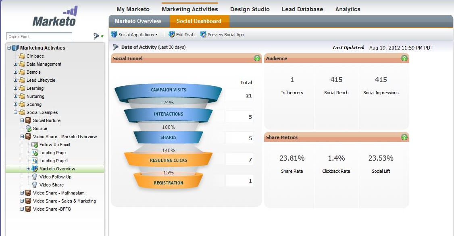Screen dimensions: 454x236
Task: Click the Video Share - Sales & Marketing icon
Action: (28, 201)
